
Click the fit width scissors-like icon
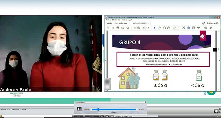coord(183,28)
